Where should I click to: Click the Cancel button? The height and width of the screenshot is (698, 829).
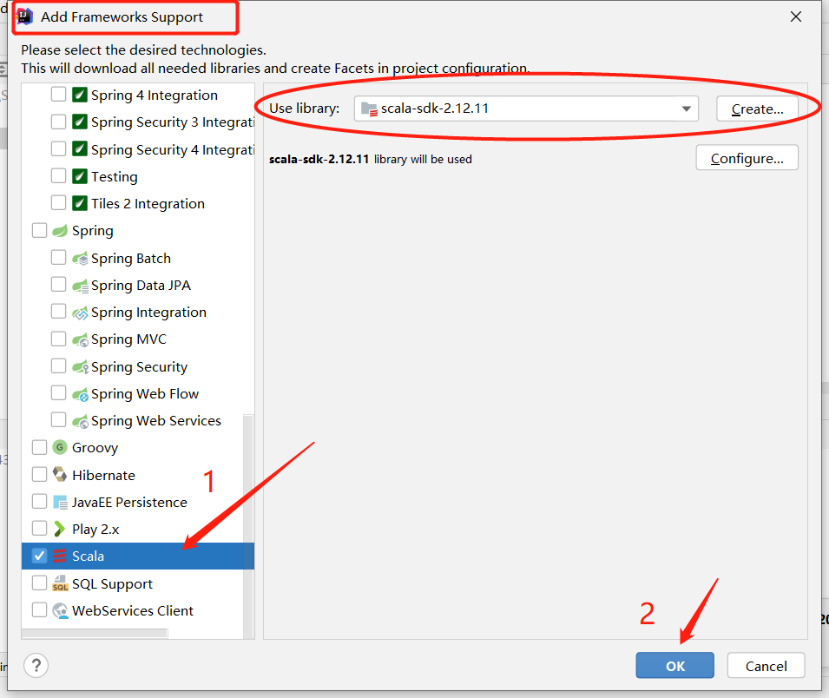(766, 665)
